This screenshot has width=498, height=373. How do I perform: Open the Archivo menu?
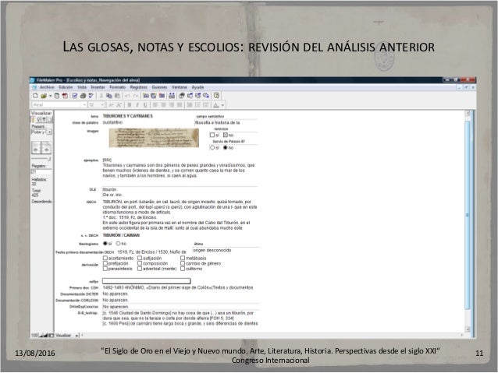coord(47,87)
